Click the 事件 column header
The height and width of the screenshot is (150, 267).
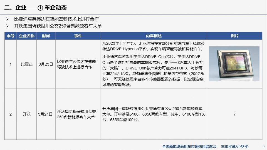(78, 36)
